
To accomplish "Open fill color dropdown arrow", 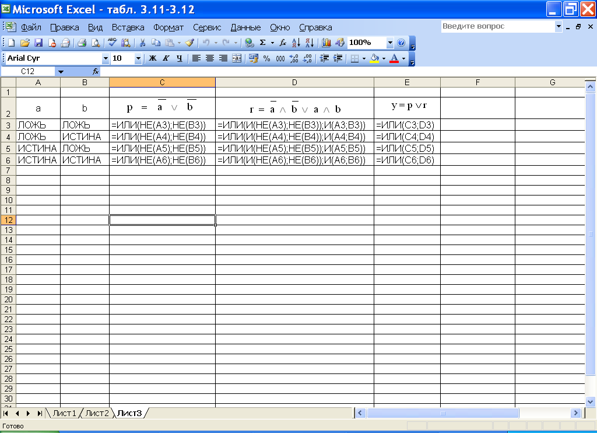I will tap(384, 58).
